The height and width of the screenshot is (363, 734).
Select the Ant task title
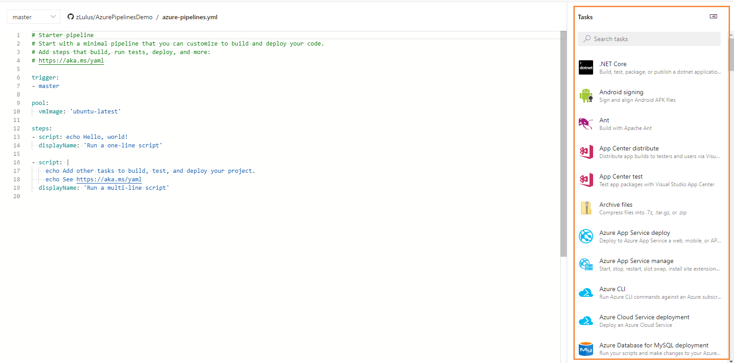pyautogui.click(x=604, y=120)
